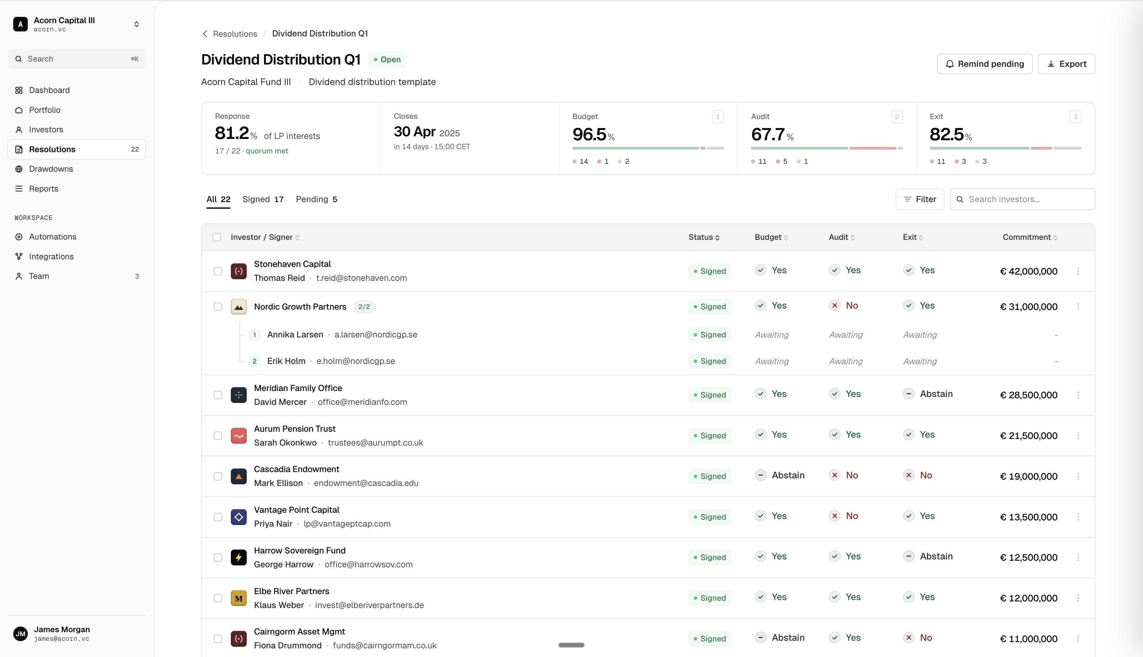Open Investors in the sidebar
This screenshot has height=657, width=1143.
tap(77, 130)
